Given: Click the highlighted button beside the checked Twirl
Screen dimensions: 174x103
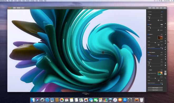Looking at the screenshot, I should coord(162,25).
